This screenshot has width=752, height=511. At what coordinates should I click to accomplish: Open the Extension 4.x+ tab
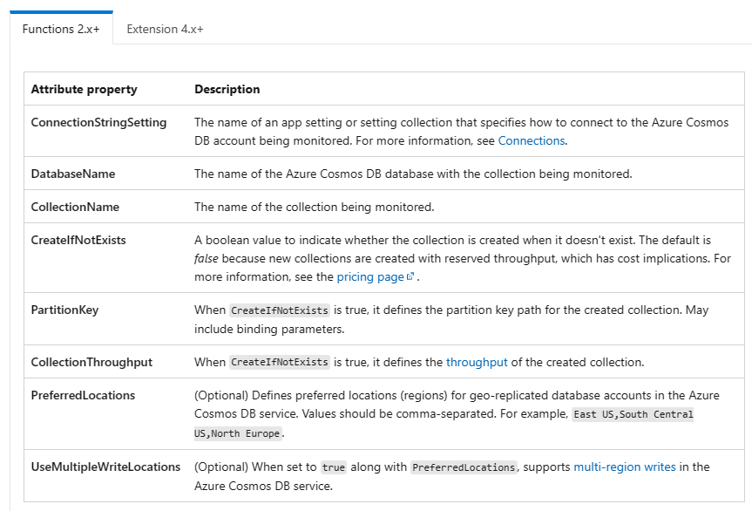(x=165, y=29)
